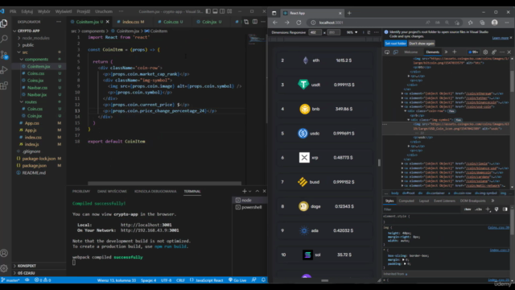The width and height of the screenshot is (515, 290).
Task: Open a new browser tab with plus icon
Action: 349,13
